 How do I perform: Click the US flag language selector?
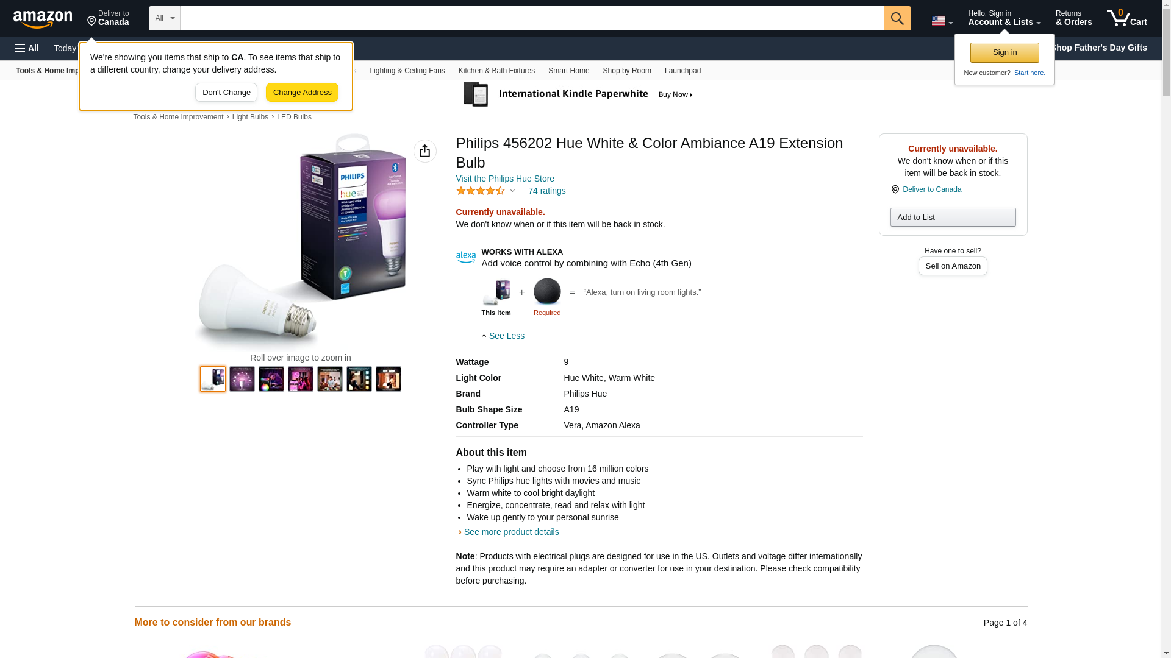pyautogui.click(x=941, y=21)
